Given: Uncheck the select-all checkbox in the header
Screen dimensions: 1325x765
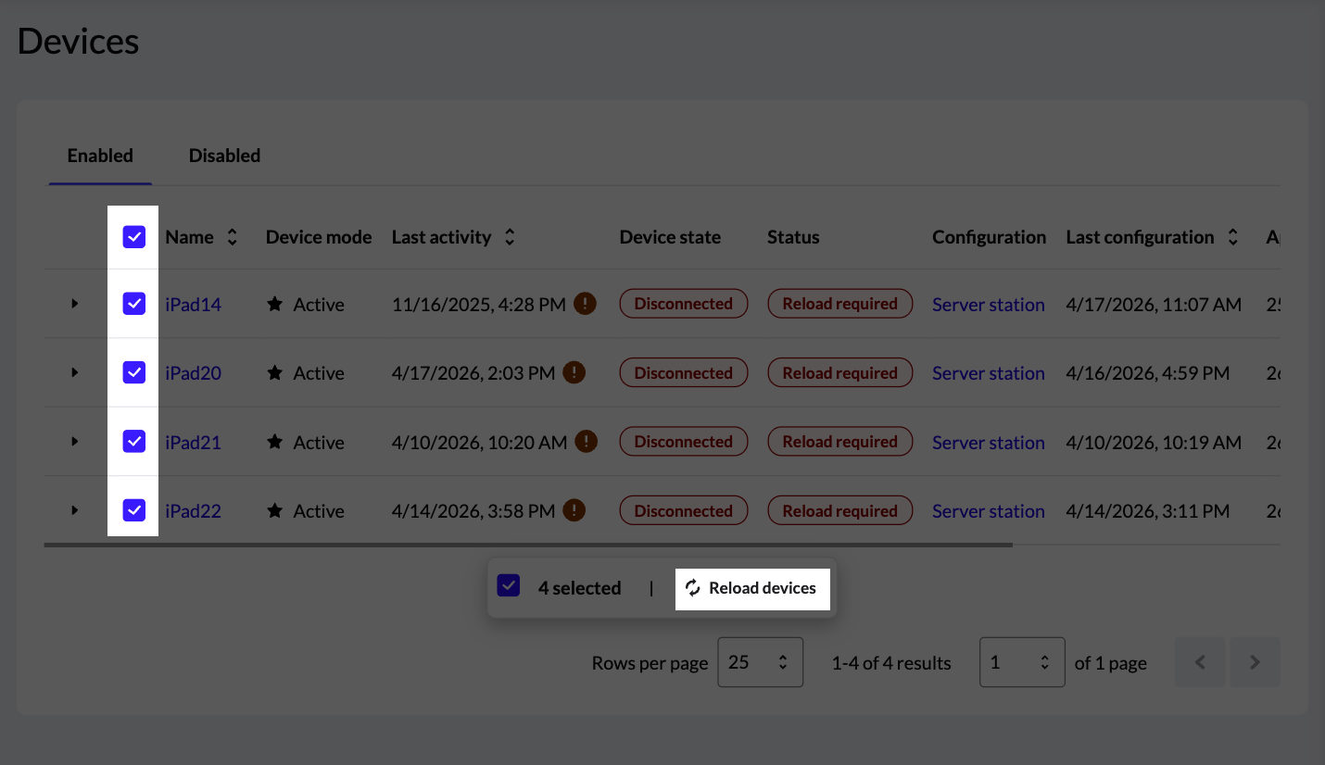Looking at the screenshot, I should coord(133,237).
